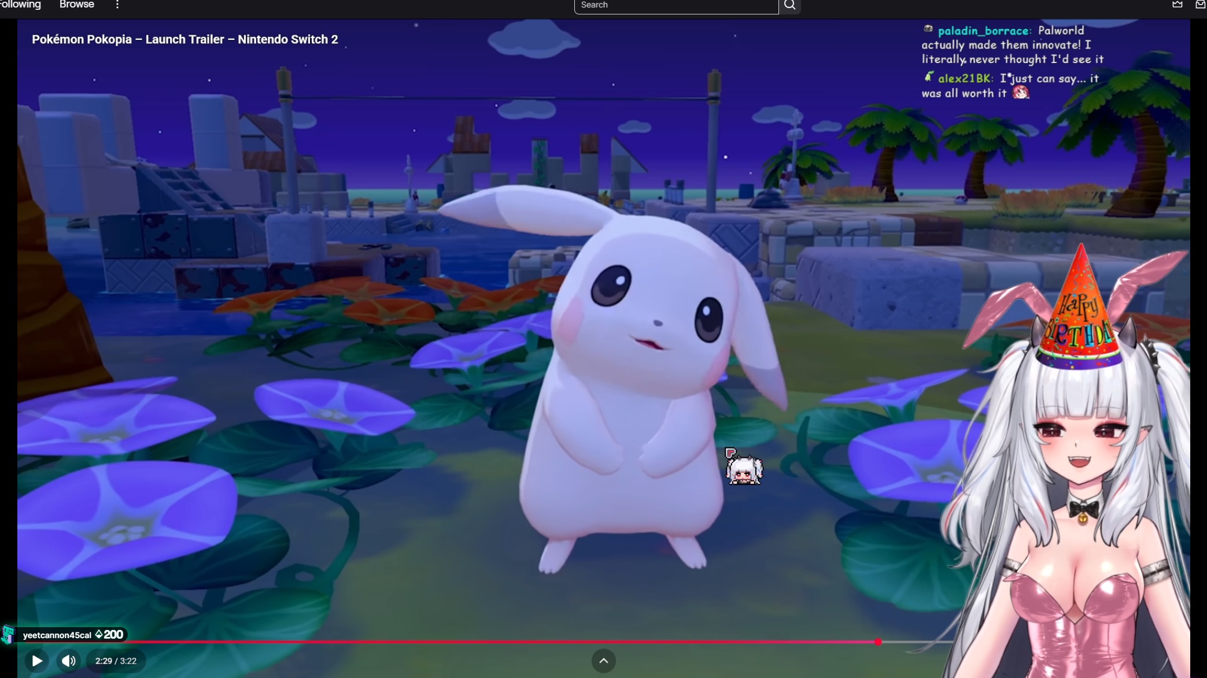Click the 200 bits cheer badge

pos(109,635)
